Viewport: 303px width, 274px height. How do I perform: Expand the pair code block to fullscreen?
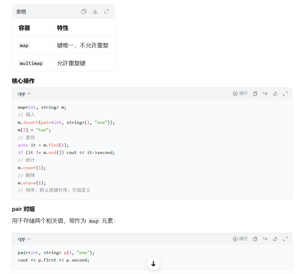click(x=285, y=239)
